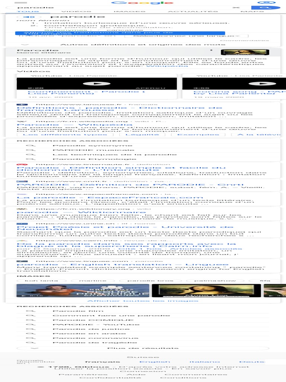Viewport: 286px width, 382px height.
Task: Open parodie - English translation Linguee result
Action: tap(123, 264)
